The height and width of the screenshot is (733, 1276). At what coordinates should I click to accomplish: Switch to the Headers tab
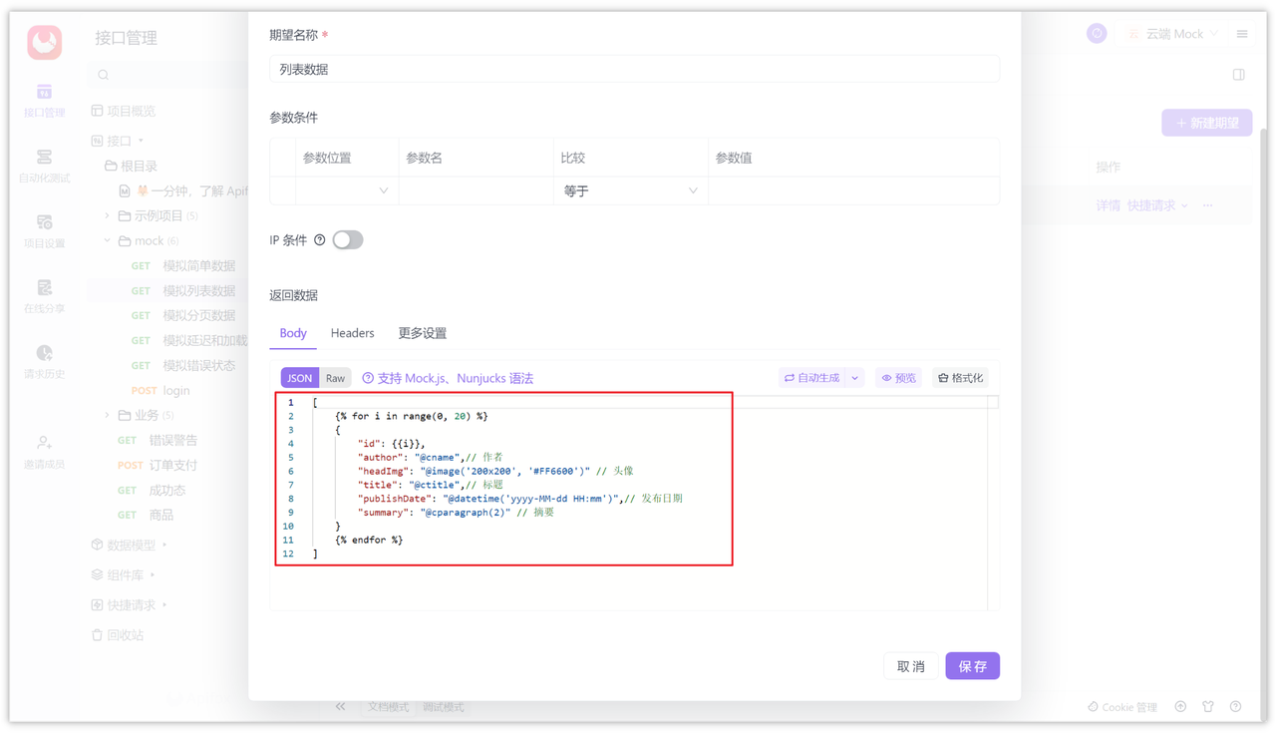[x=352, y=333]
